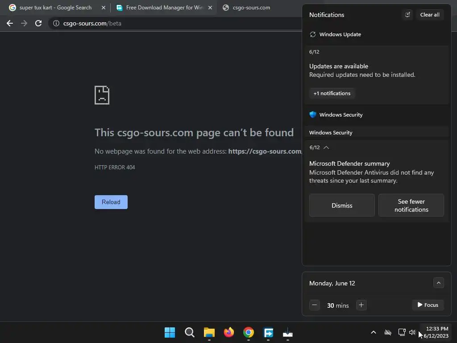The image size is (457, 343).
Task: Click the Monday, June 12 date heading
Action: coord(332,283)
